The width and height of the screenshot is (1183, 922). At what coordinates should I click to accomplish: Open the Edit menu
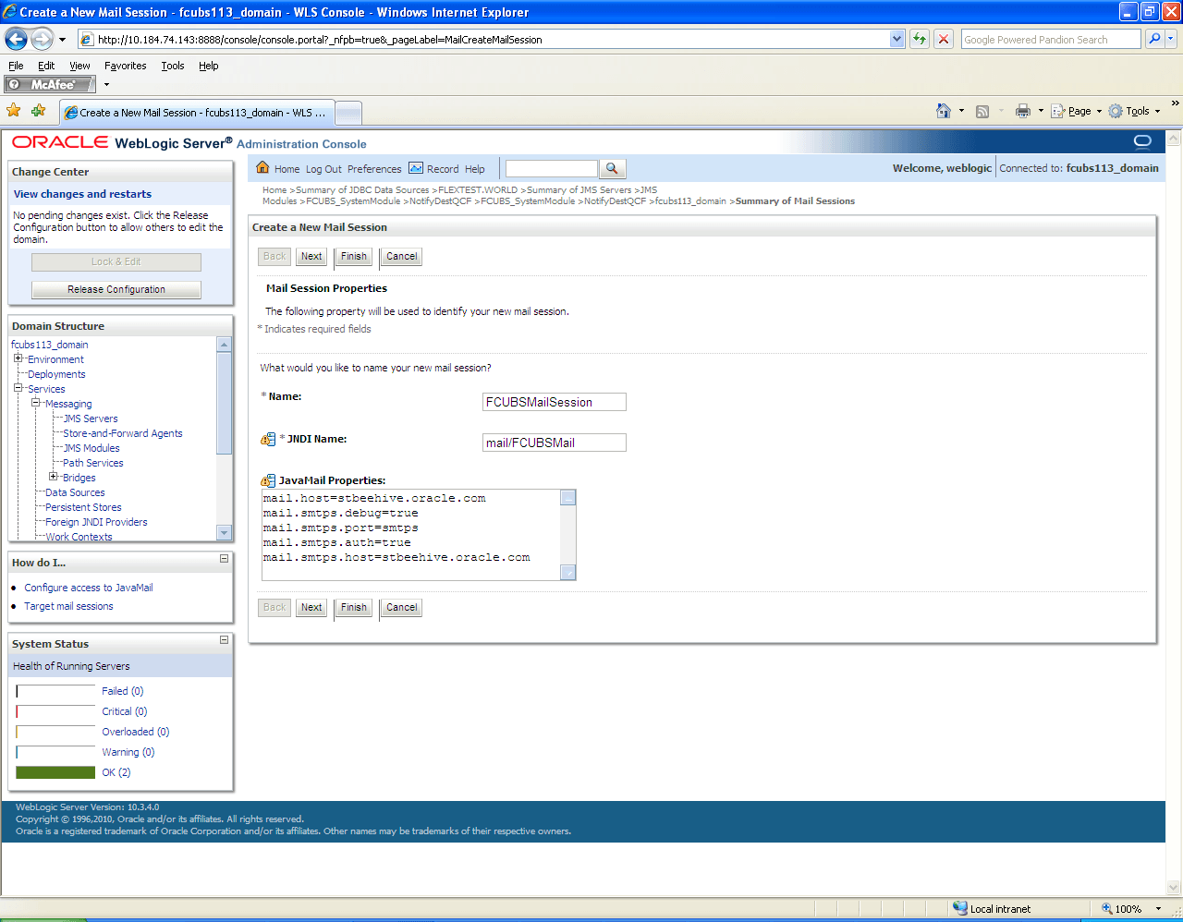click(46, 66)
